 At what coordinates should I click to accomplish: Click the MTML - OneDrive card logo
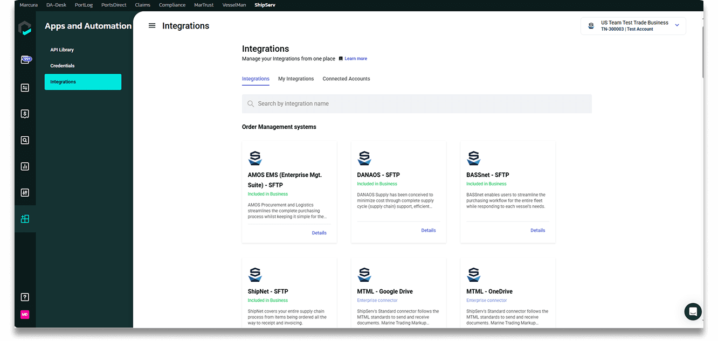(x=473, y=275)
